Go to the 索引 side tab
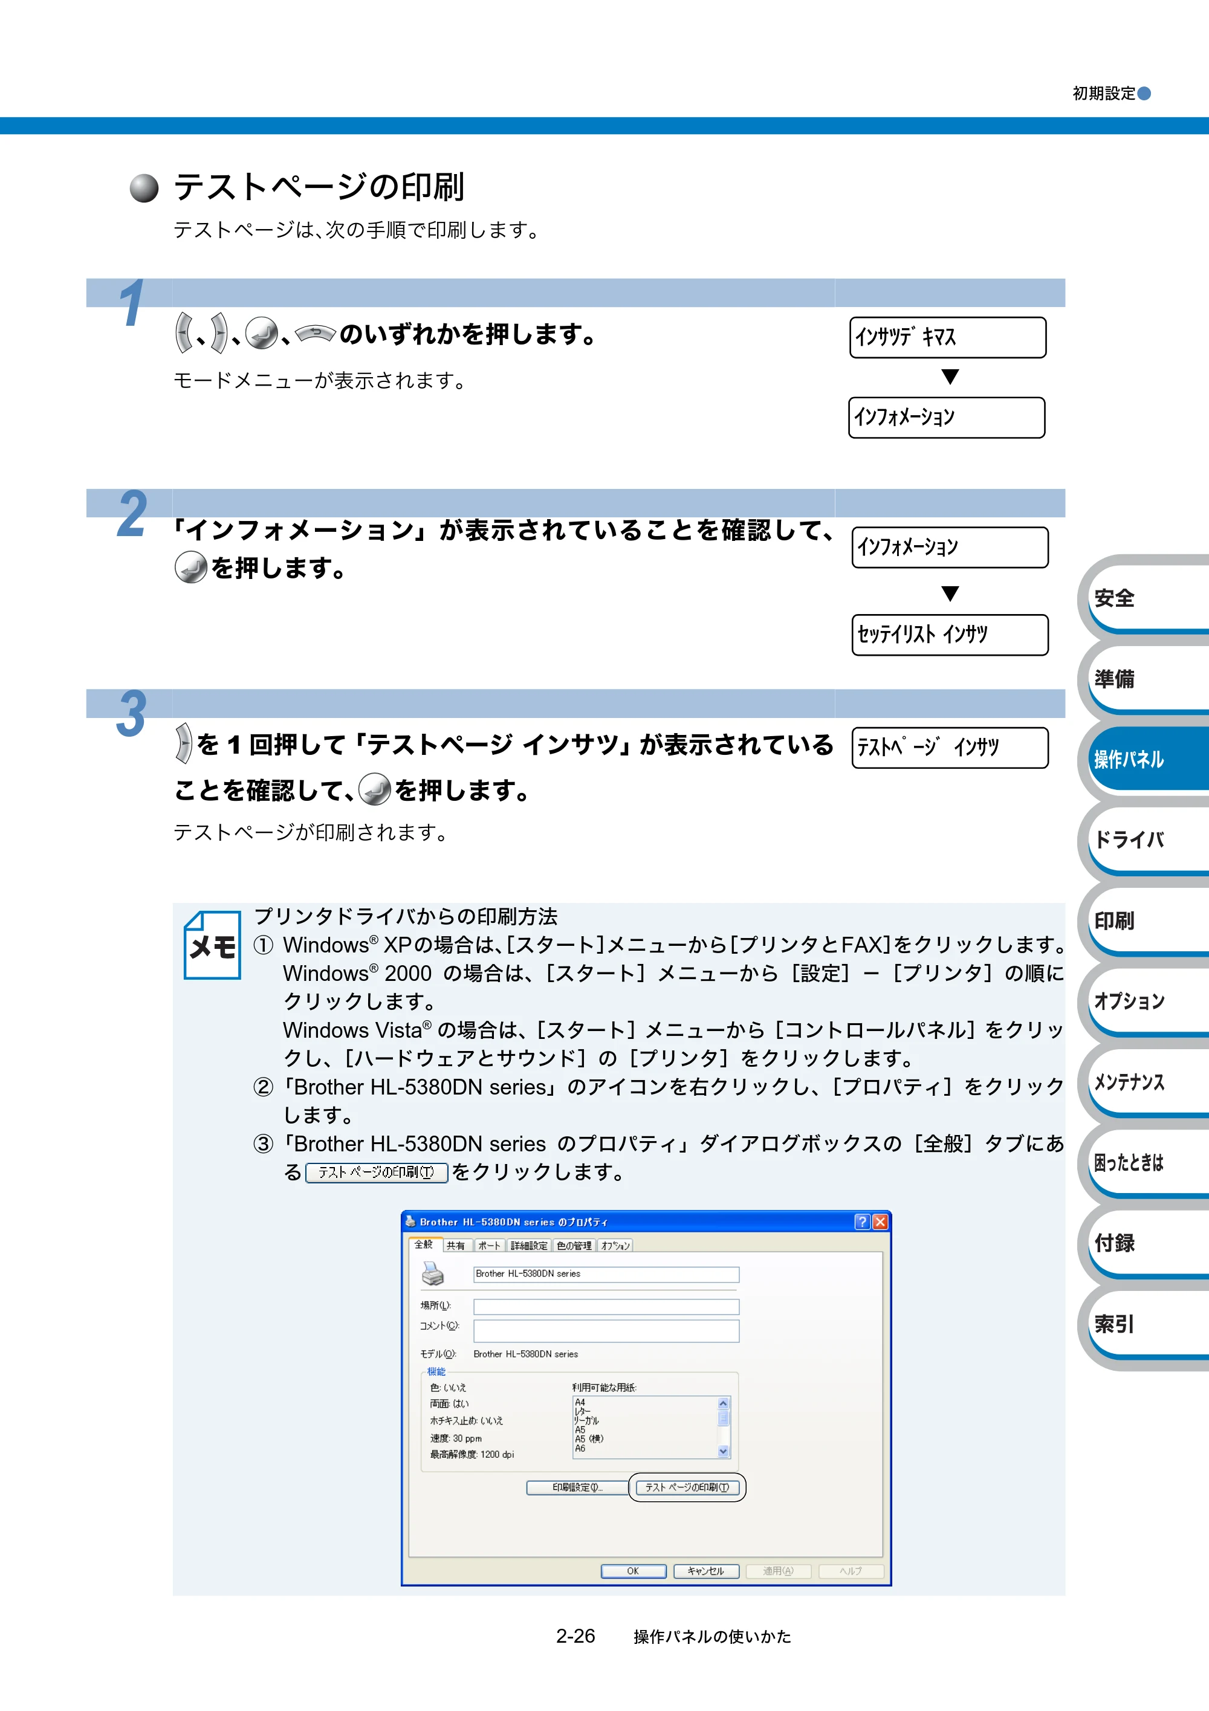The height and width of the screenshot is (1711, 1209). pos(1148,1324)
